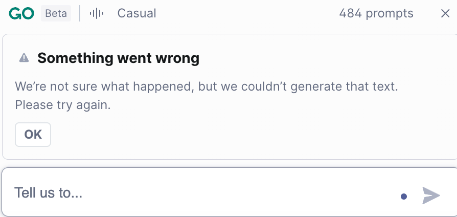457x217 pixels.
Task: Click the small dot beside send arrow
Action: (x=404, y=196)
